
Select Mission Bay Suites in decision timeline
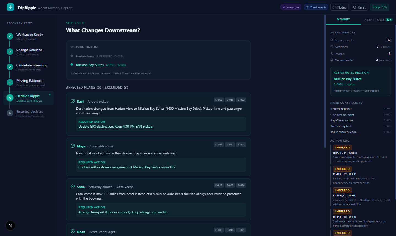point(90,65)
